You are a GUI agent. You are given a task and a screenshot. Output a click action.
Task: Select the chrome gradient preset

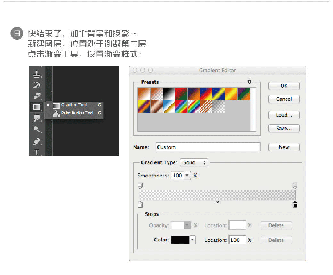pyautogui.click(x=169, y=106)
